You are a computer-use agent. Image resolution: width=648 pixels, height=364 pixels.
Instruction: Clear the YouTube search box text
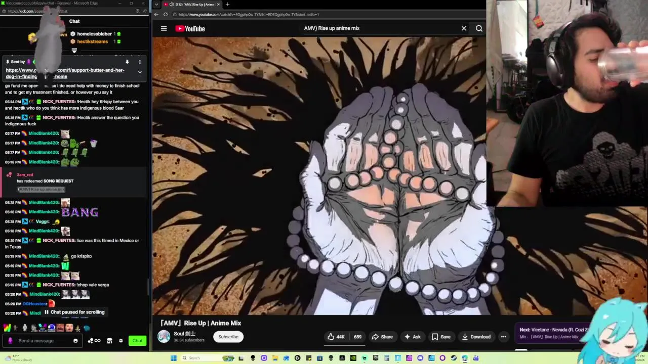[464, 28]
